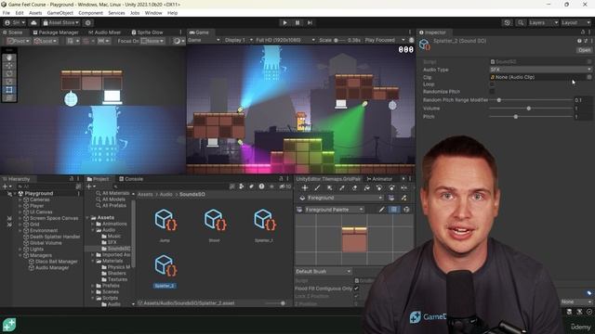Viewport: 595px width, 334px height.
Task: Open the cloud services icon
Action: click(x=33, y=22)
